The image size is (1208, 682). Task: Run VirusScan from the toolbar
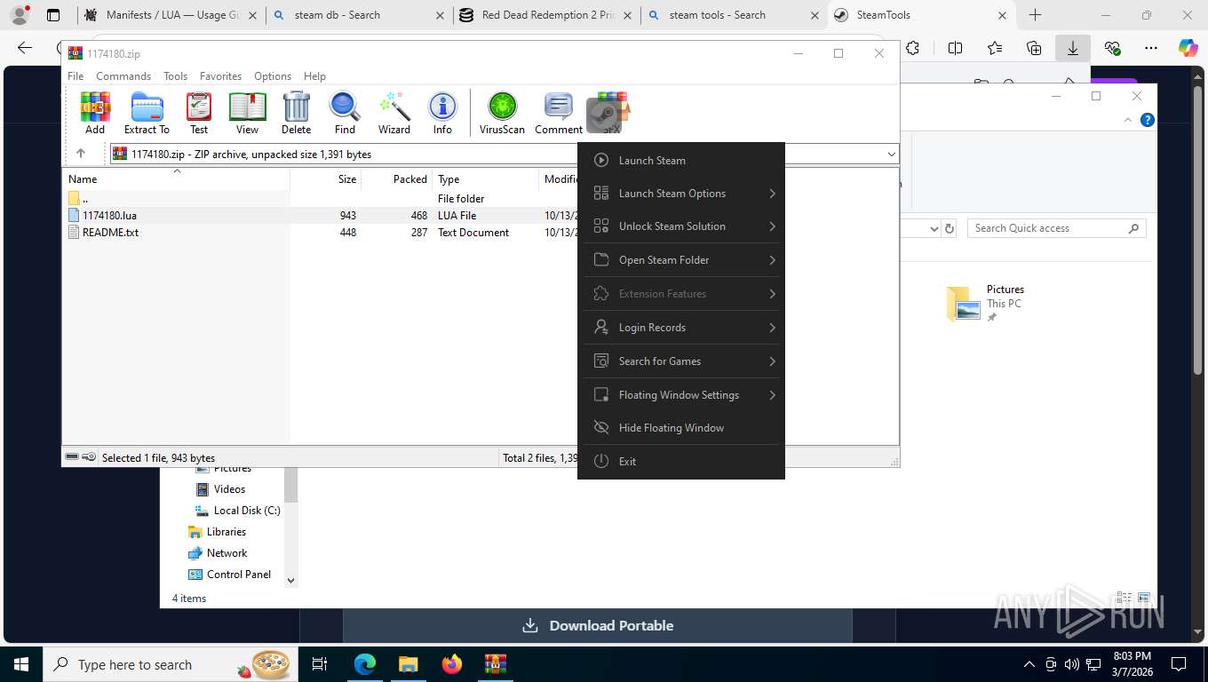click(502, 114)
